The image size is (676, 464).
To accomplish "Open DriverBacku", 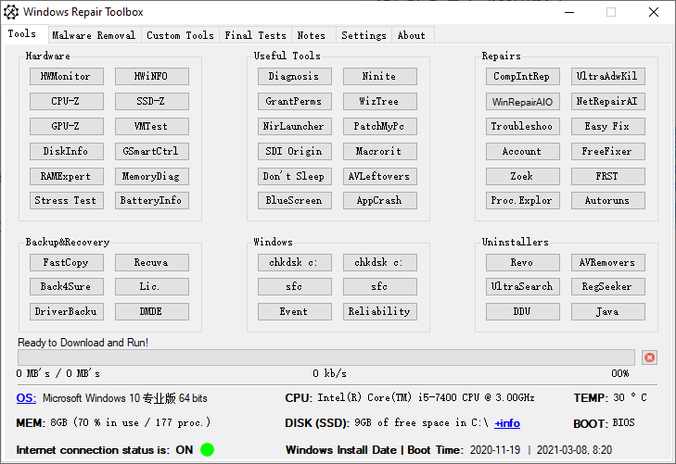I will (67, 311).
